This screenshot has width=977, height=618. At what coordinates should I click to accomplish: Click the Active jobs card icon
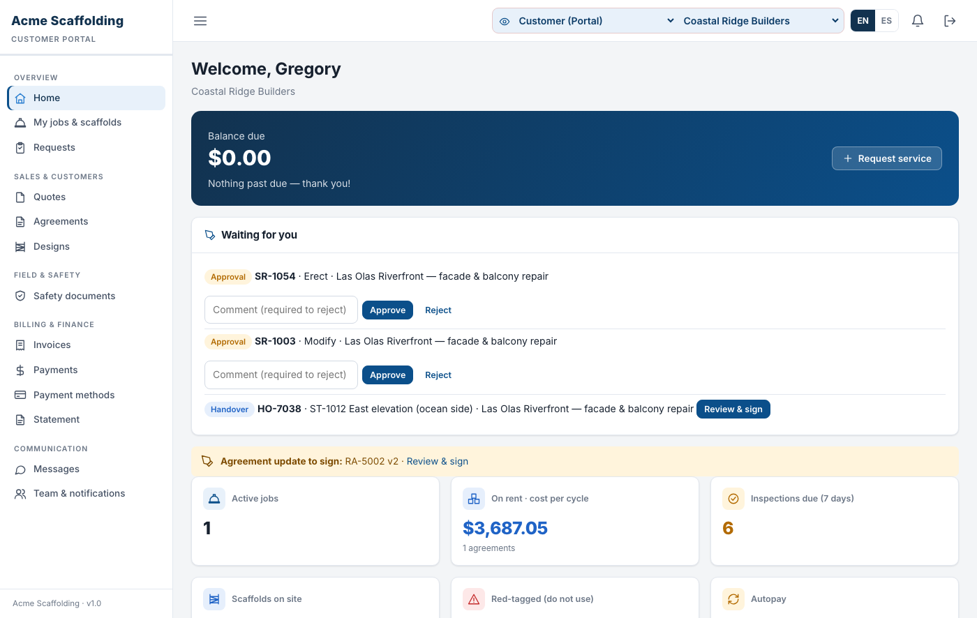click(214, 499)
